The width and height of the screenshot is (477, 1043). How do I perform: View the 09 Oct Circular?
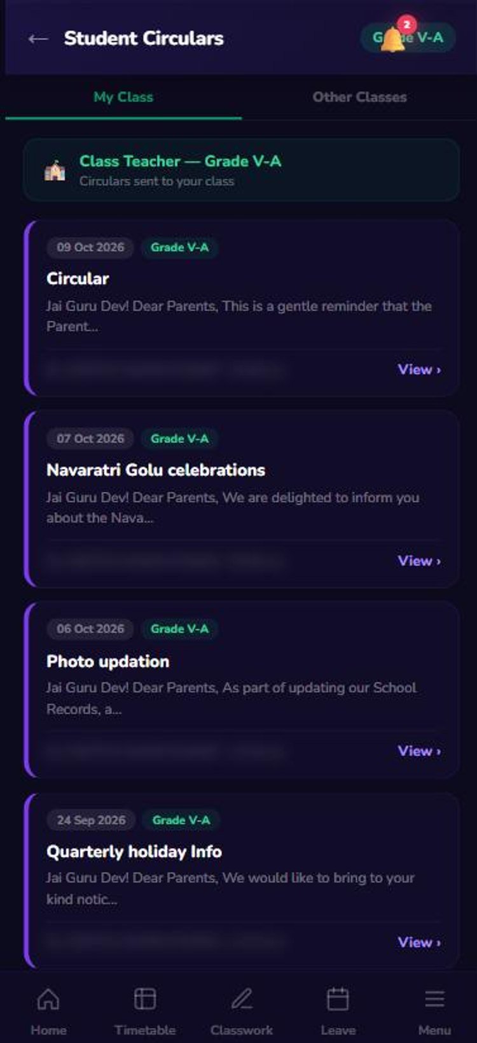[419, 370]
